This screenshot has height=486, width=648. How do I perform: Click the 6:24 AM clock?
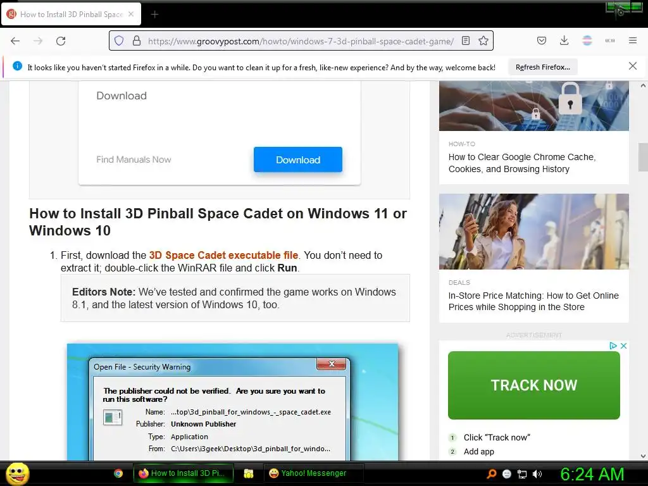(592, 474)
